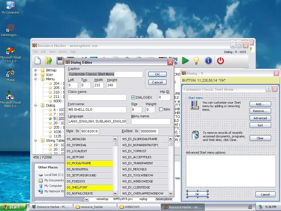Click the keyboard icon on the taskbar
Image resolution: width=281 pixels, height=211 pixels.
(250, 207)
